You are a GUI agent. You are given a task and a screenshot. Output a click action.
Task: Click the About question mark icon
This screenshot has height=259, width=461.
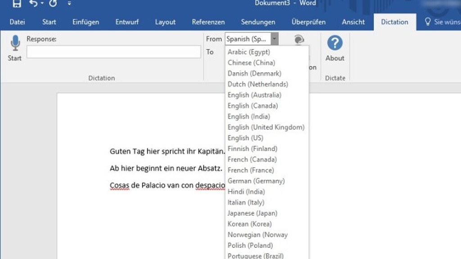tap(334, 43)
